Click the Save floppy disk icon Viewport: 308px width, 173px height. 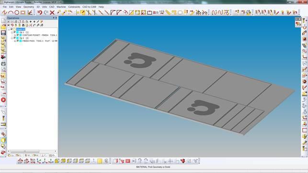point(3,33)
